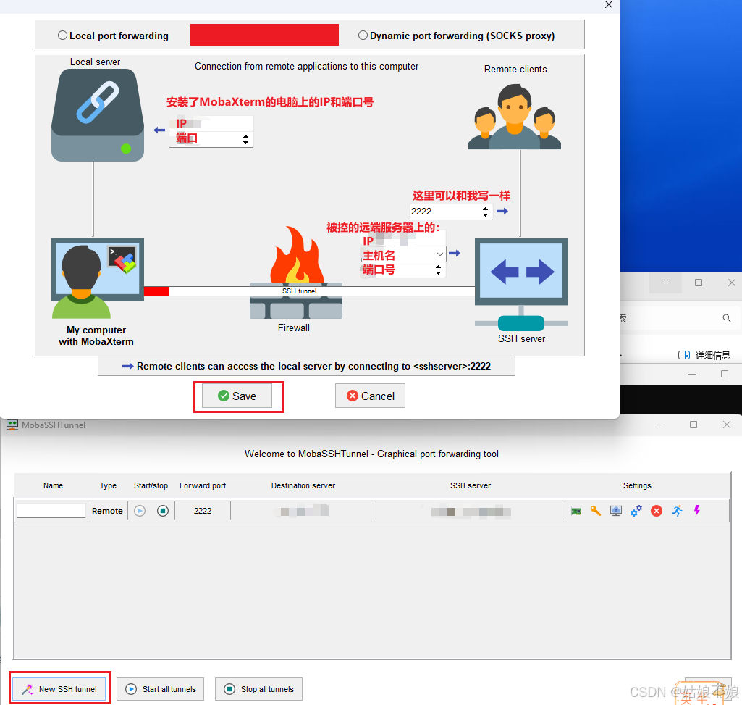742x705 pixels.
Task: Select Local port forwarding radio button
Action: pos(62,36)
